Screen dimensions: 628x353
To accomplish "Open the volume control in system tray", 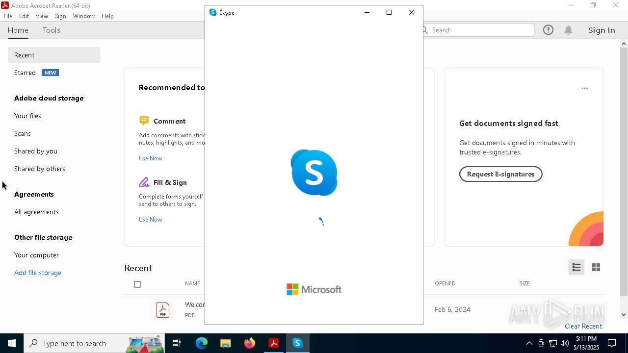I will [x=564, y=343].
